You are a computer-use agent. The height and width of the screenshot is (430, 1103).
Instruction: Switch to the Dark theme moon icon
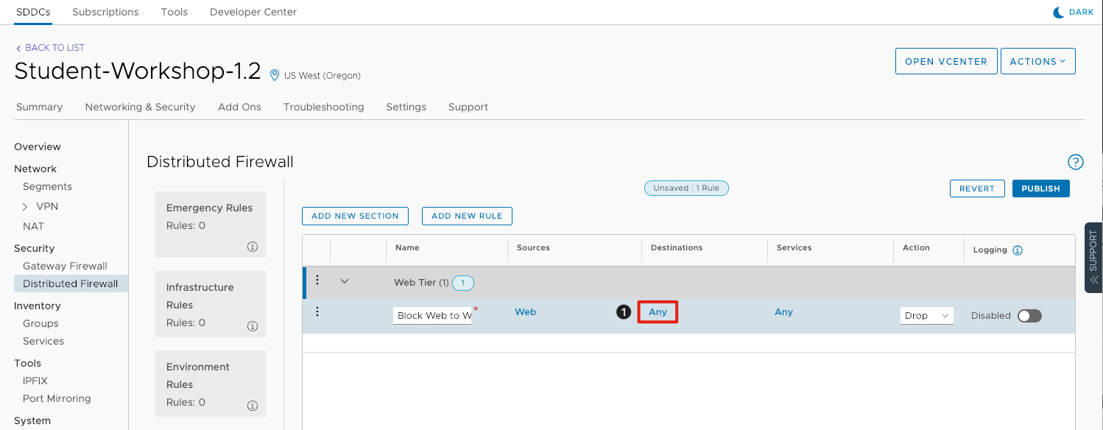[x=1060, y=13]
